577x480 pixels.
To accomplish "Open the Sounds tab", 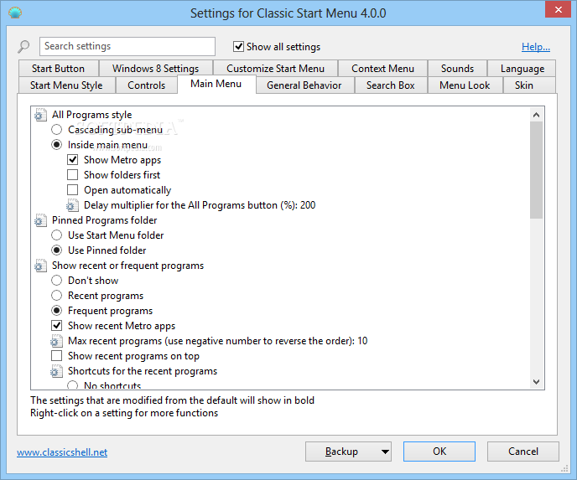I will [x=457, y=69].
